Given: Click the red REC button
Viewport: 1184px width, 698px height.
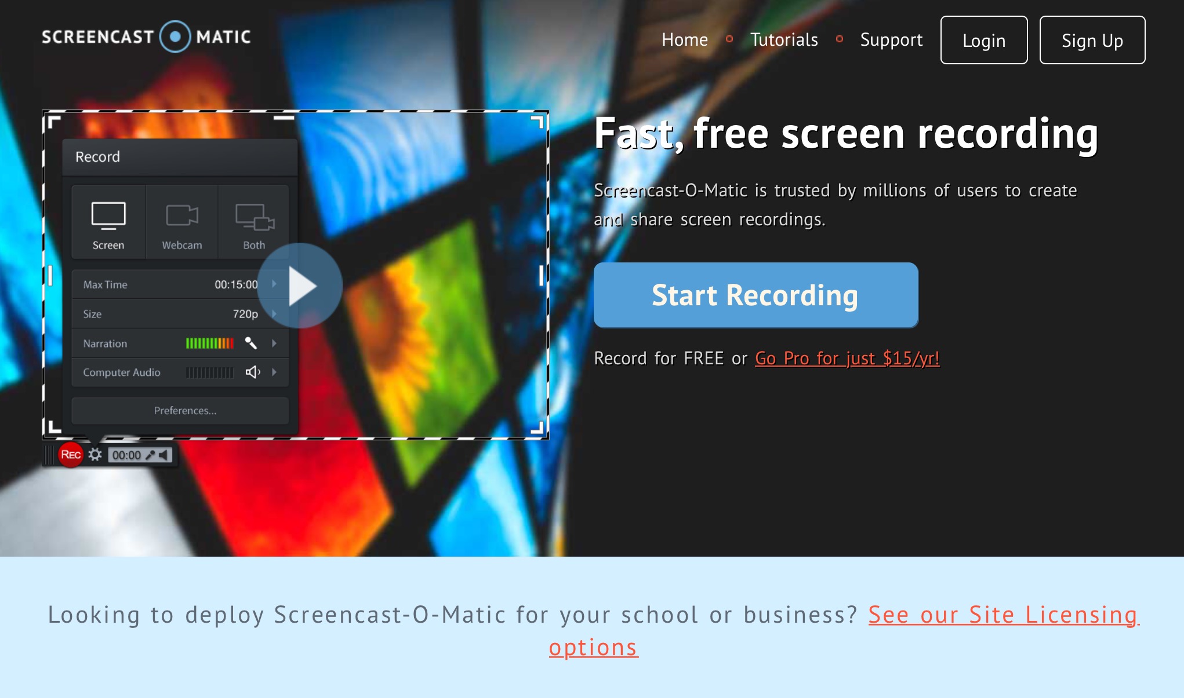Looking at the screenshot, I should pos(71,455).
